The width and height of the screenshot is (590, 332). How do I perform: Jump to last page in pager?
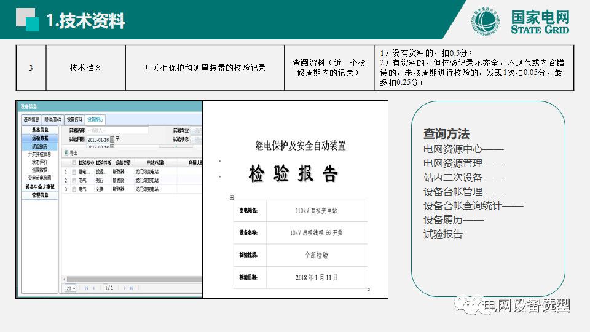click(x=132, y=288)
